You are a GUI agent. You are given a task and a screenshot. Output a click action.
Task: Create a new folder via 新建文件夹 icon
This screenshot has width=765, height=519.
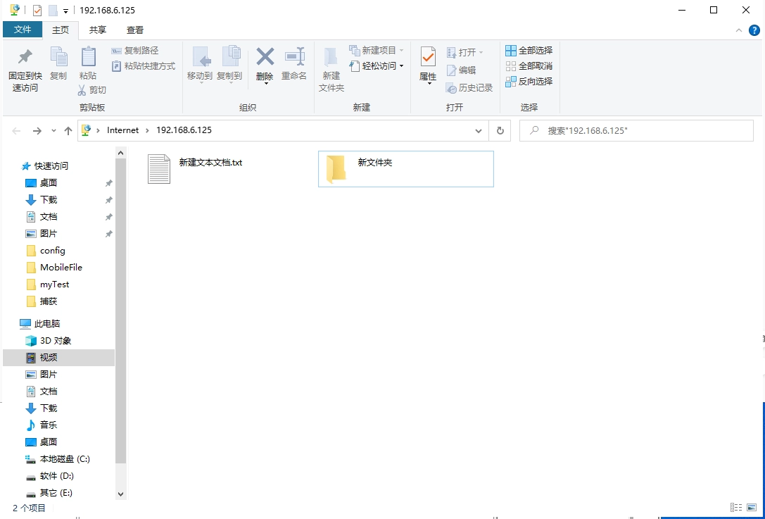coord(331,68)
